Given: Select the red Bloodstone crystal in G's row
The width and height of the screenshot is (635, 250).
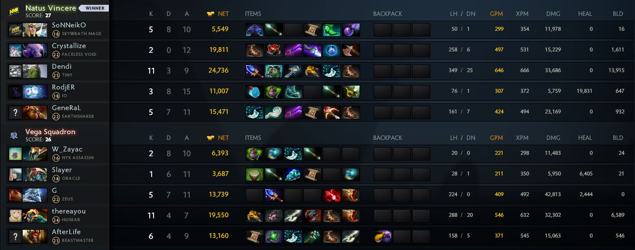Looking at the screenshot, I should coord(332,195).
